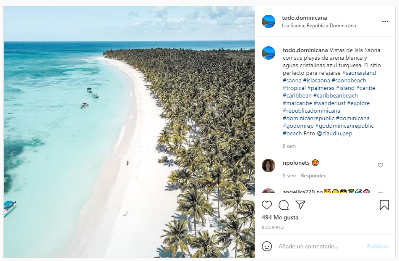Click the Responder link under npolonets comment
Image resolution: width=399 pixels, height=261 pixels.
pos(313,176)
